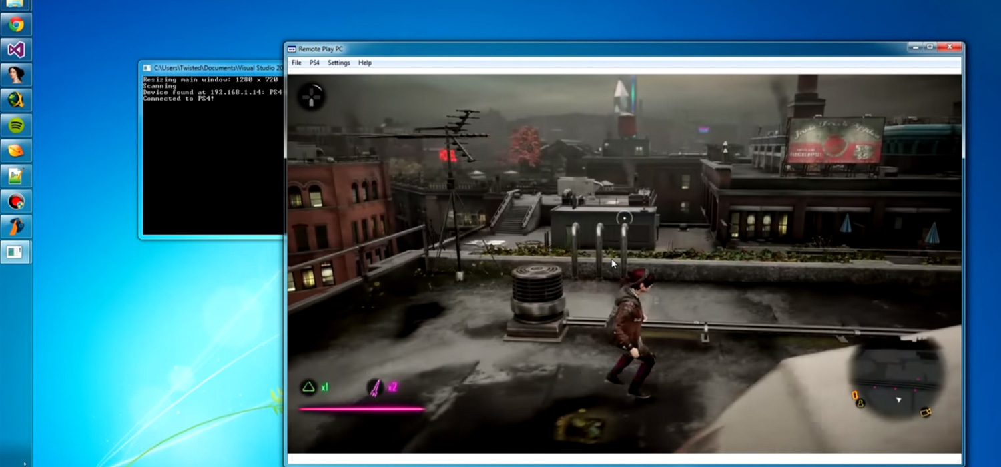Expand the Settings menu
The width and height of the screenshot is (1001, 467).
(x=339, y=62)
